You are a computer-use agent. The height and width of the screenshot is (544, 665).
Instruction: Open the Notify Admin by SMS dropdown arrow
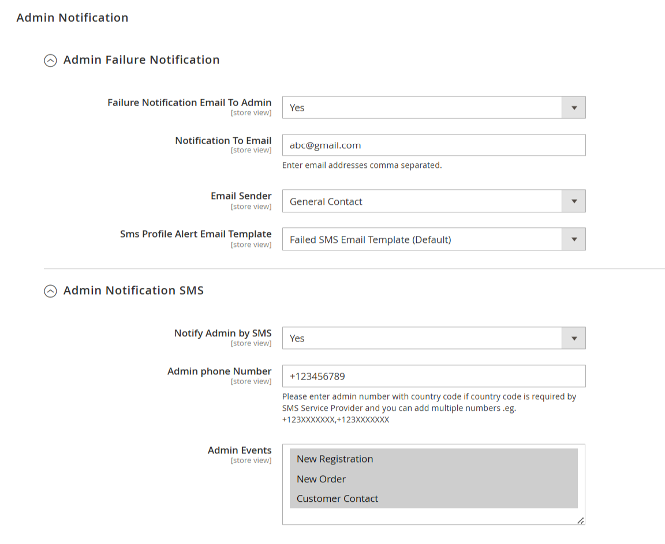click(x=574, y=338)
